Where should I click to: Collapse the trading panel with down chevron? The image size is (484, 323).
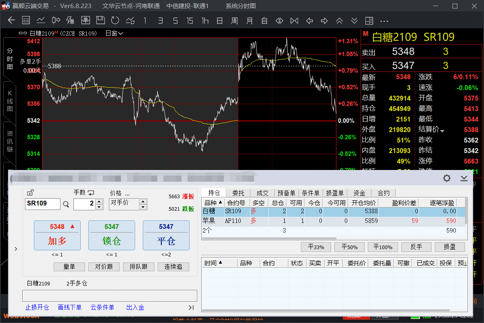[x=463, y=178]
